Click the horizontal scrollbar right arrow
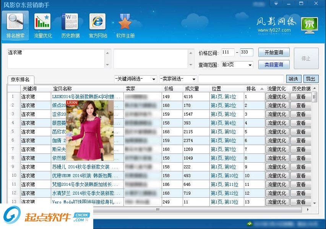 [308, 210]
